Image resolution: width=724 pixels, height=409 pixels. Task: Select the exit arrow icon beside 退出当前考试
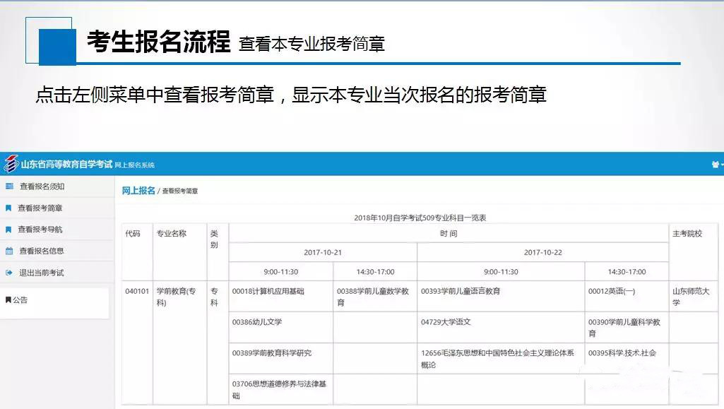(9, 272)
